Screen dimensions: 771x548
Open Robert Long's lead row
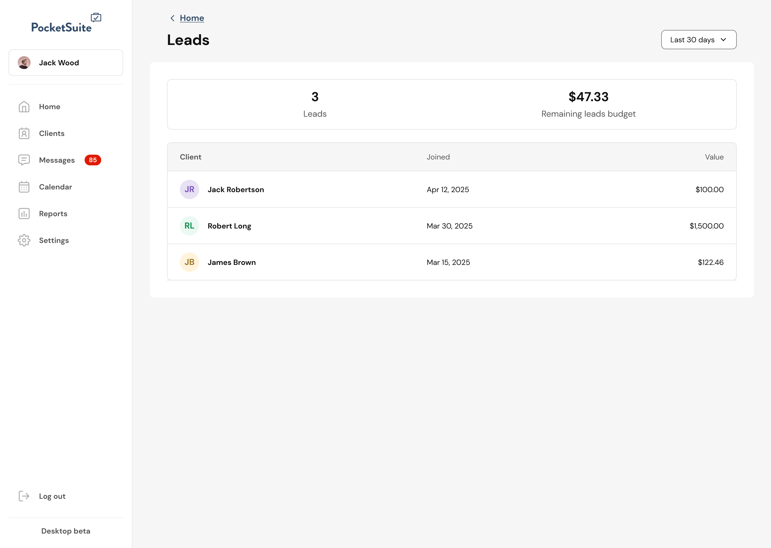[x=452, y=226]
